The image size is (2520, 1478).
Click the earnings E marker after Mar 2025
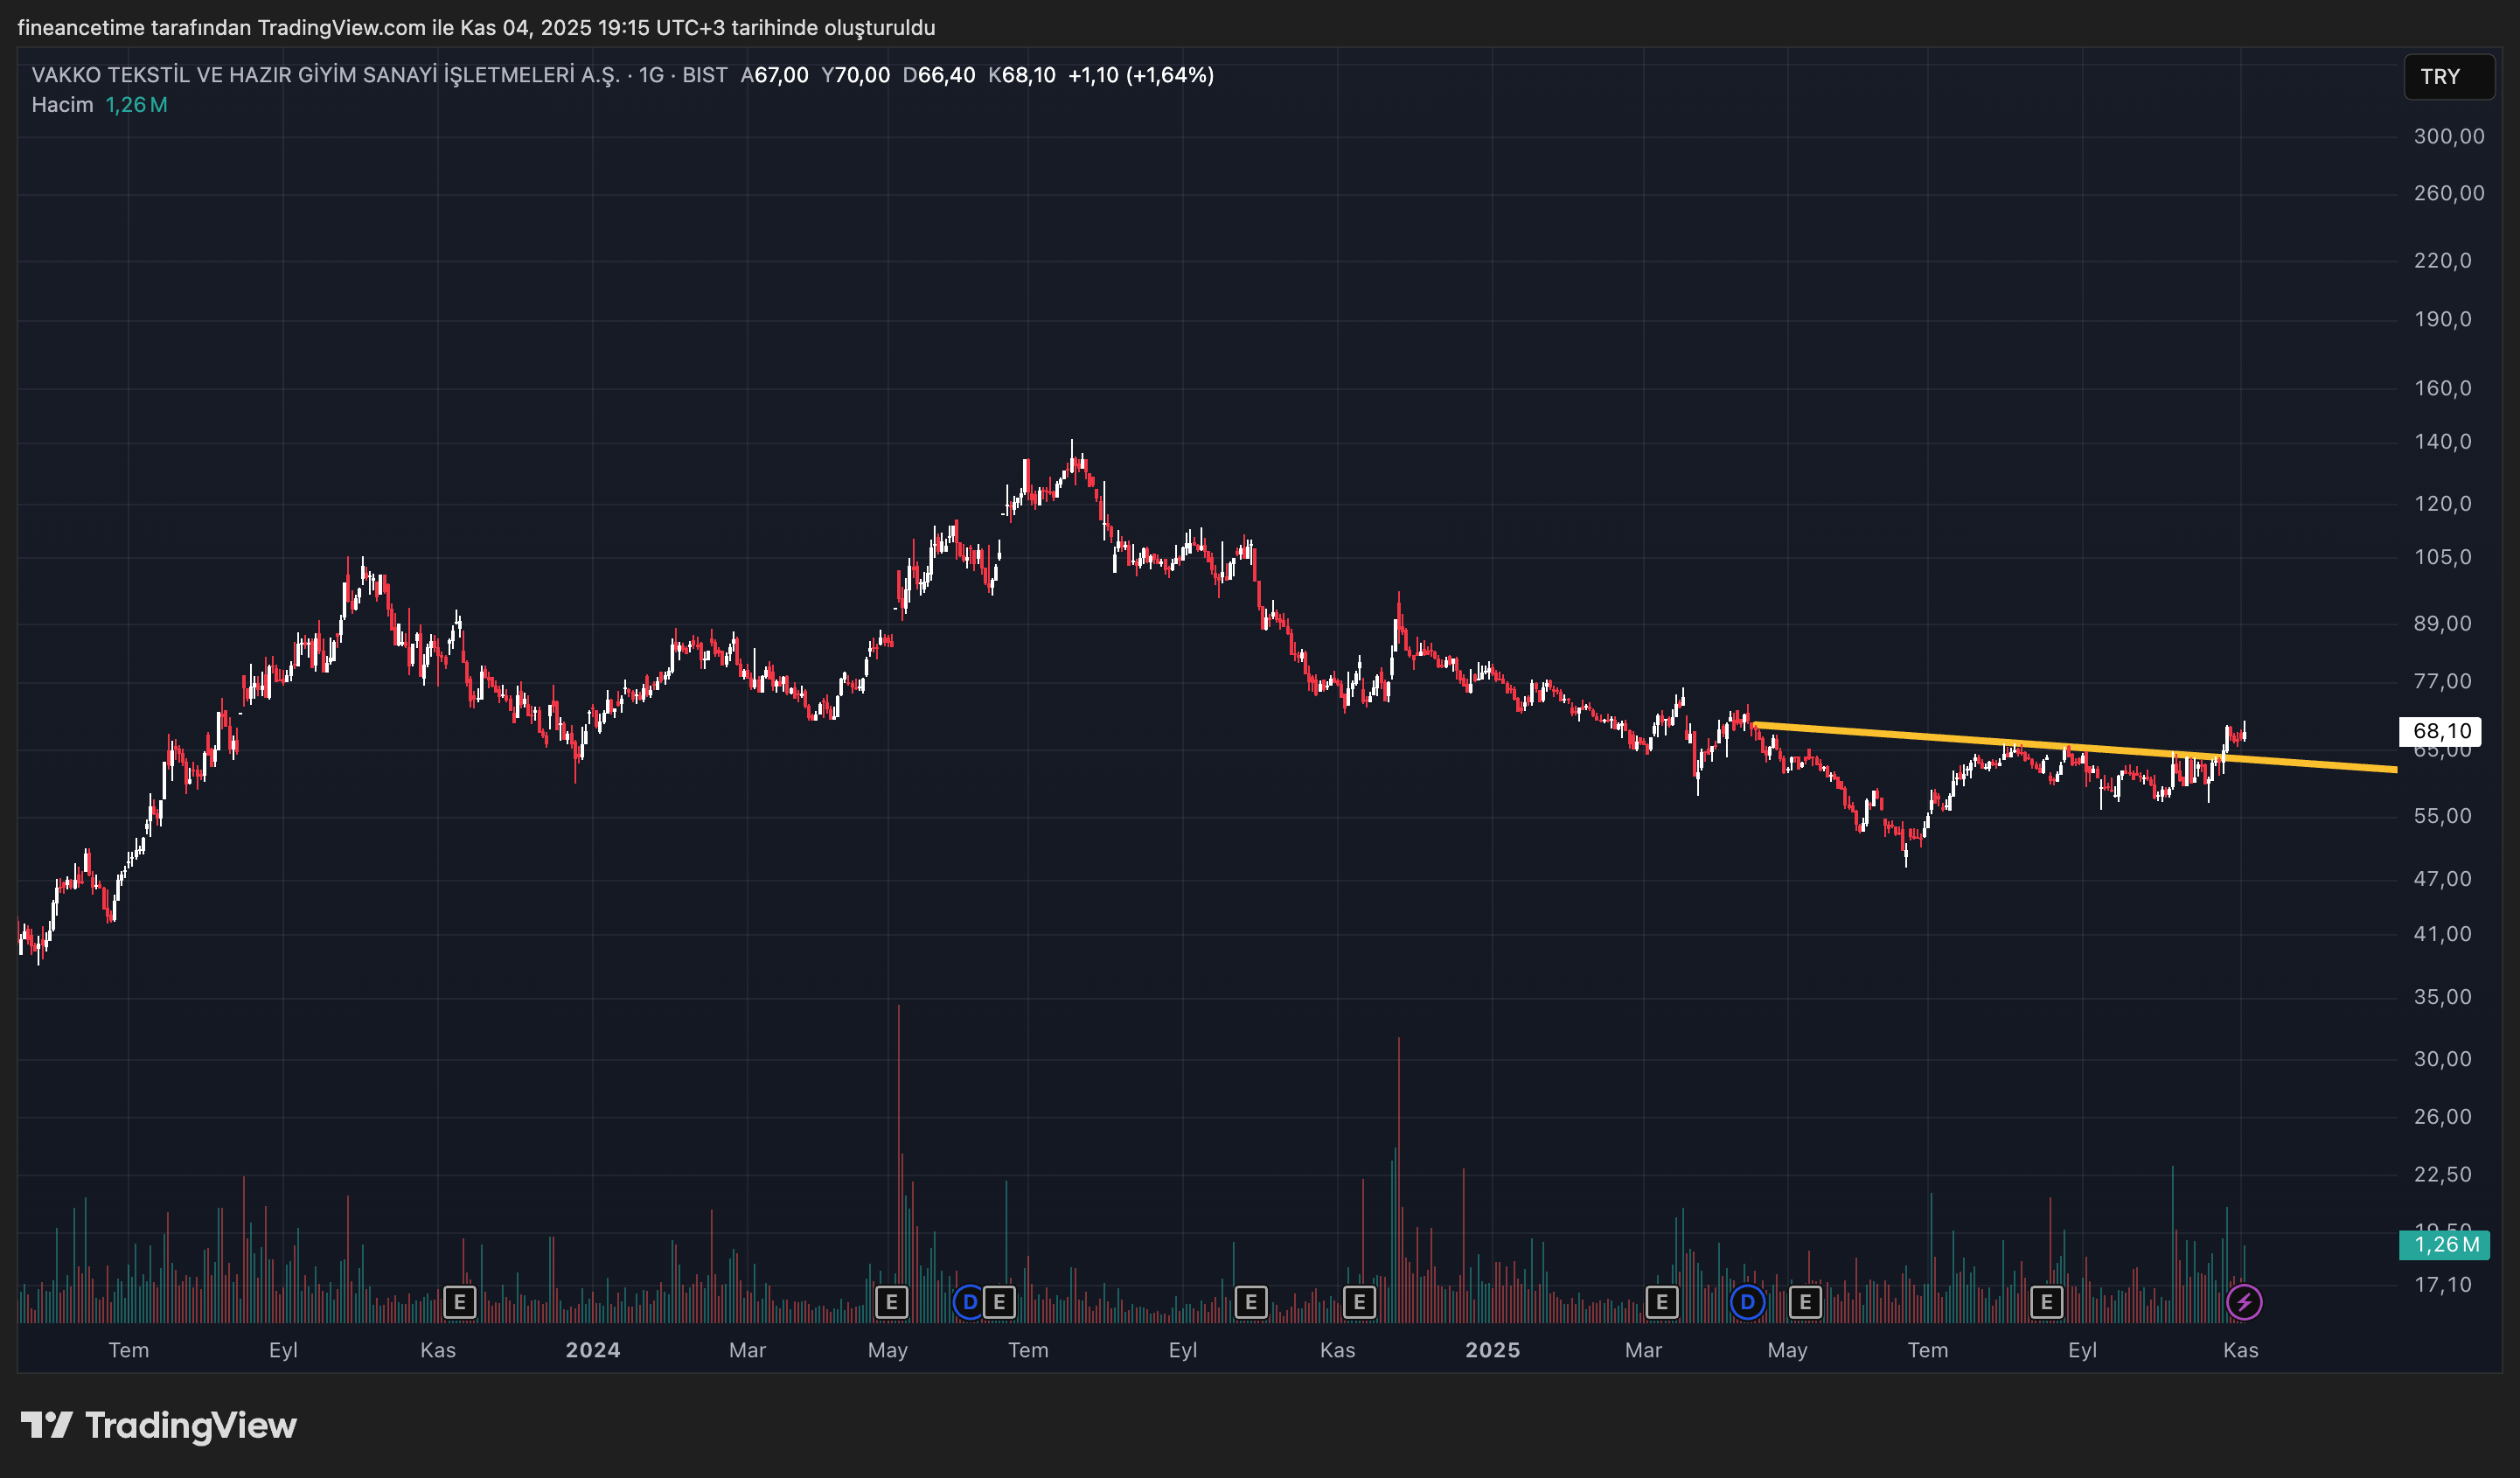coord(1661,1302)
